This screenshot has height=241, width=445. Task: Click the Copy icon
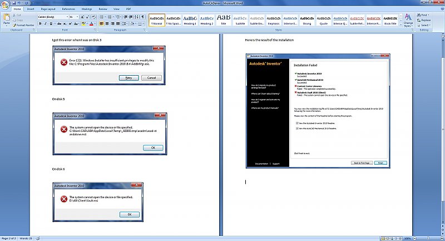coord(18,20)
